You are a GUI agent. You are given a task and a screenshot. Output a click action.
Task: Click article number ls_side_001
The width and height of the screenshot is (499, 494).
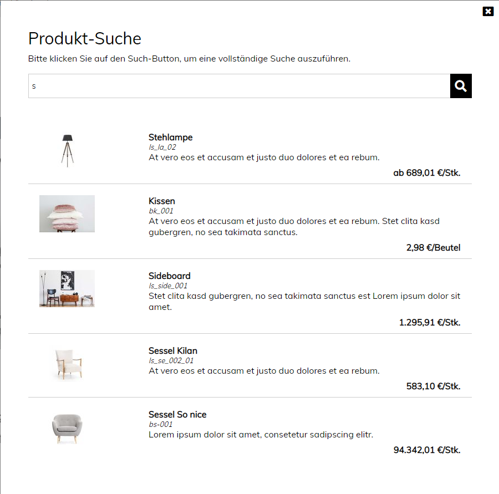168,286
